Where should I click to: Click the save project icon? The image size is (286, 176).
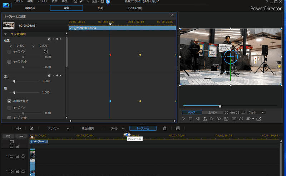tap(75, 1)
